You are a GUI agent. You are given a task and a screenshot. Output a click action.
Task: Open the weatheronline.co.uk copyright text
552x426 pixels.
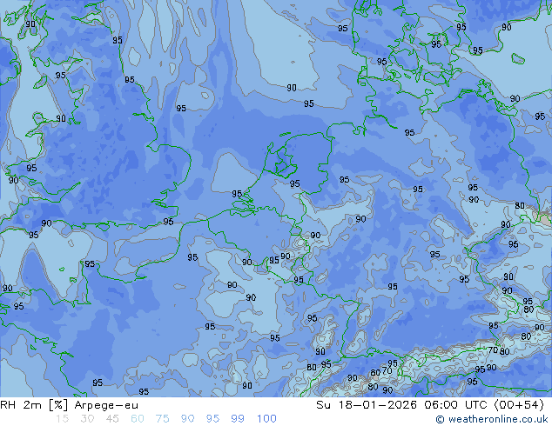pos(492,419)
